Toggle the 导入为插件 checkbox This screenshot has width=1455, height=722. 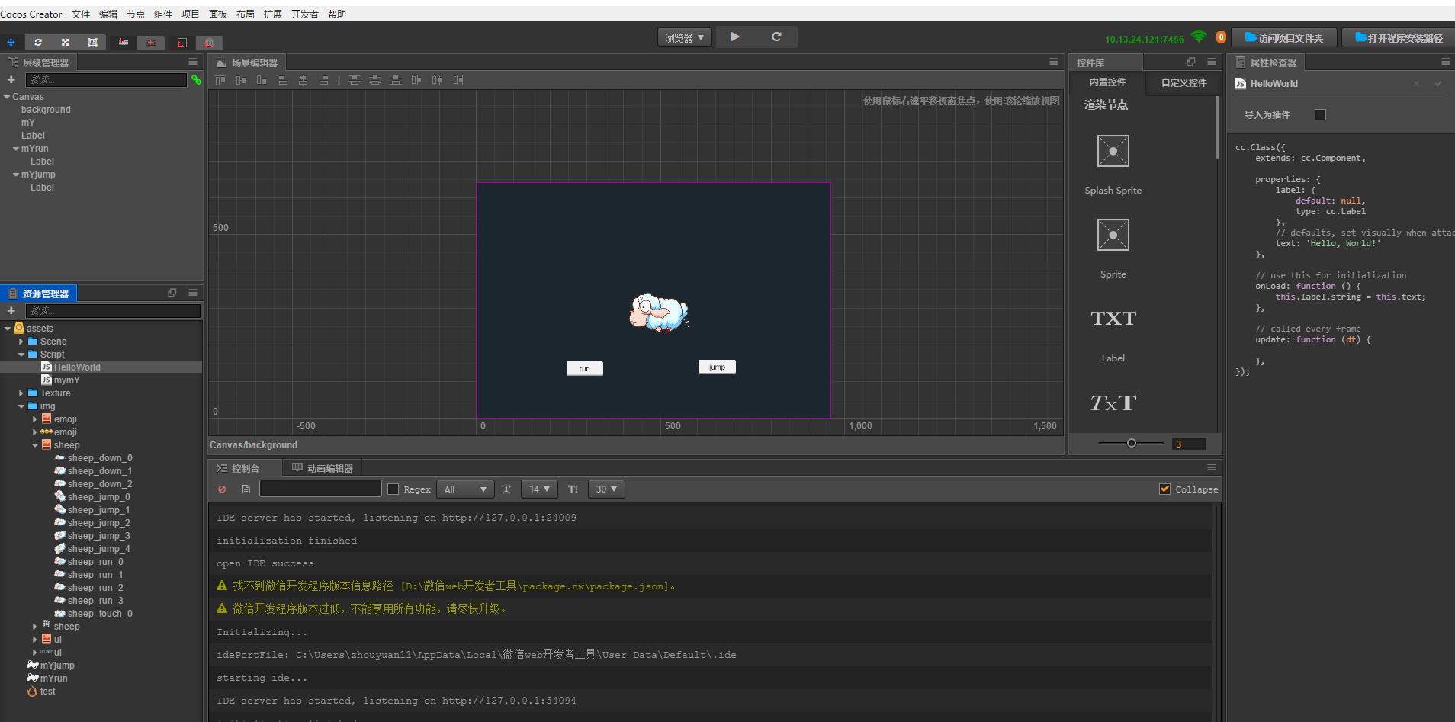[1321, 114]
